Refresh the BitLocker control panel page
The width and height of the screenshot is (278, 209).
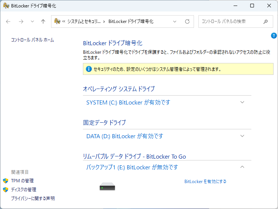(x=187, y=21)
